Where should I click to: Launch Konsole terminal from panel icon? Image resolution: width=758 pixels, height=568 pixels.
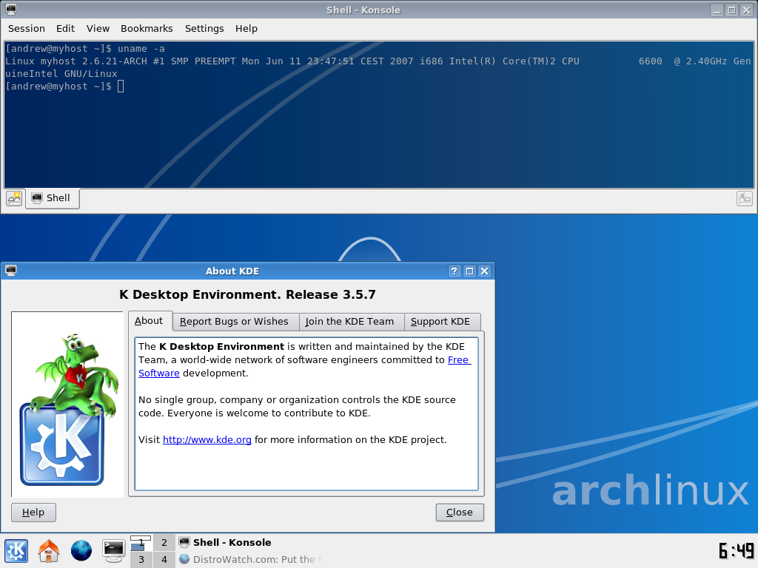pyautogui.click(x=113, y=550)
